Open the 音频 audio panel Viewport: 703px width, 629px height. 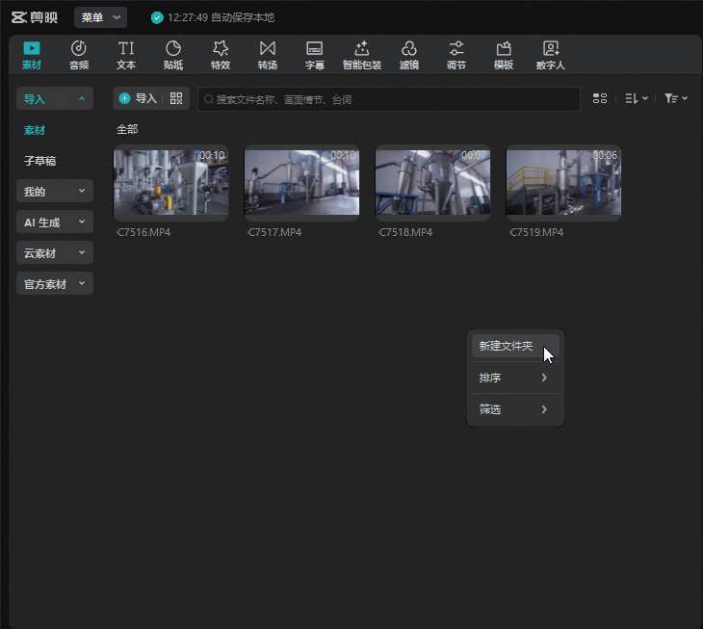click(x=79, y=55)
